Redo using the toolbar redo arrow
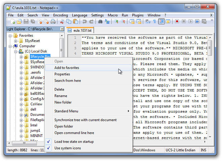The height and width of the screenshot is (161, 222). 91,22
